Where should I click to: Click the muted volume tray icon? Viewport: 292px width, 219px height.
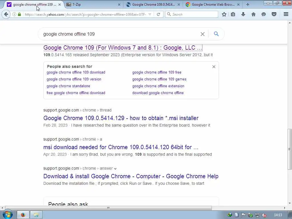point(264,215)
